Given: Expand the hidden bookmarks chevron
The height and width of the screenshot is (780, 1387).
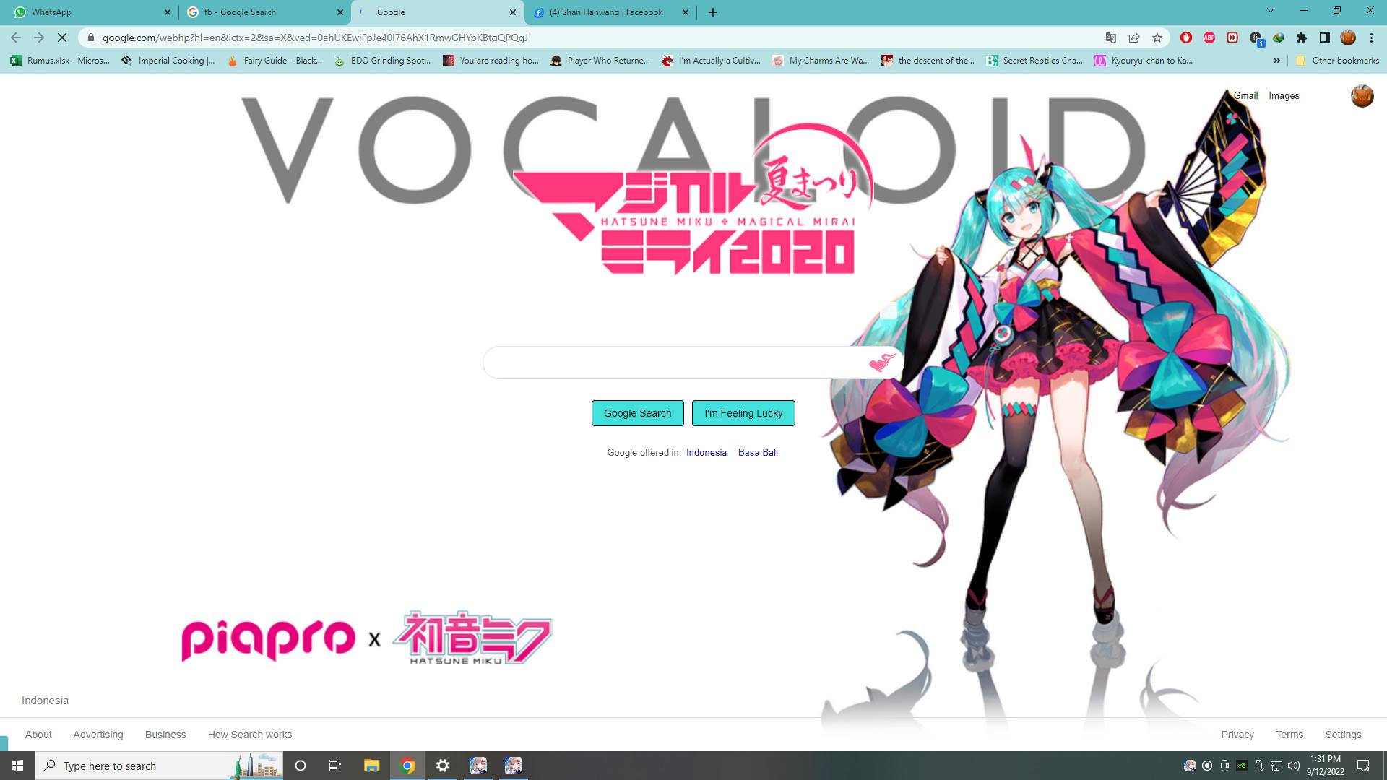Looking at the screenshot, I should (1277, 61).
